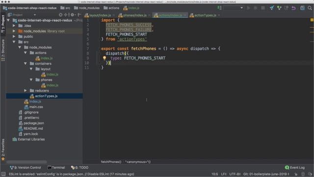Collapse the actions folder arrow
Image resolution: width=314 pixels, height=177 pixels.
(x=26, y=53)
